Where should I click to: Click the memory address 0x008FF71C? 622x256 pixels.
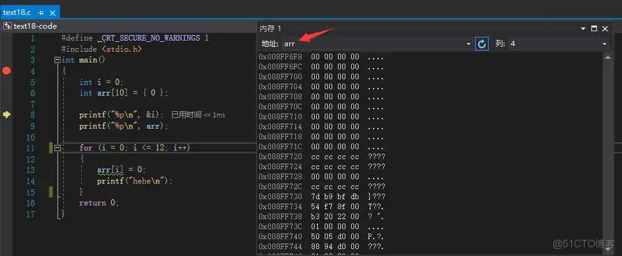(280, 146)
